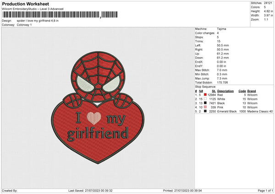Click the 'St.' column header
This screenshot has width=275, height=194.
tap(214, 91)
